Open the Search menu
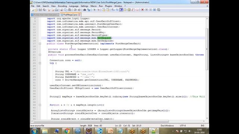The width and height of the screenshot is (239, 134). click(46, 6)
